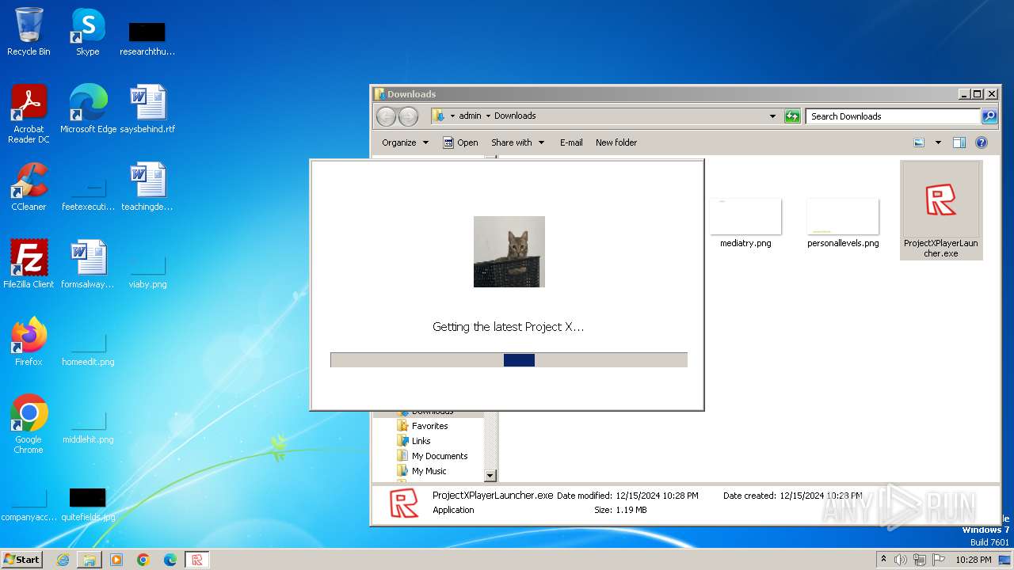
Task: Click the Back button in Downloads window
Action: coord(386,116)
